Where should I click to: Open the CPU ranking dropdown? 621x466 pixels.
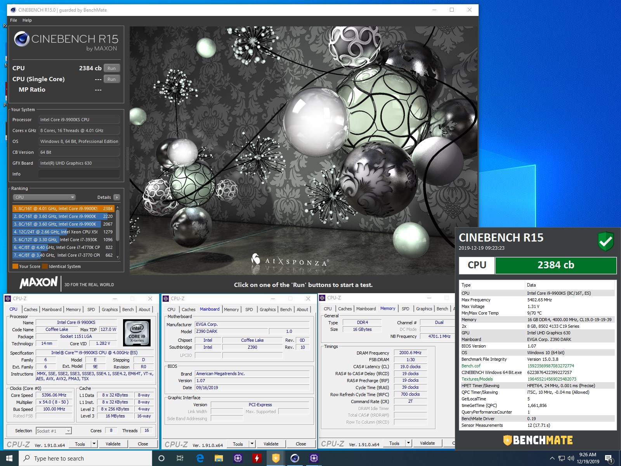[44, 197]
